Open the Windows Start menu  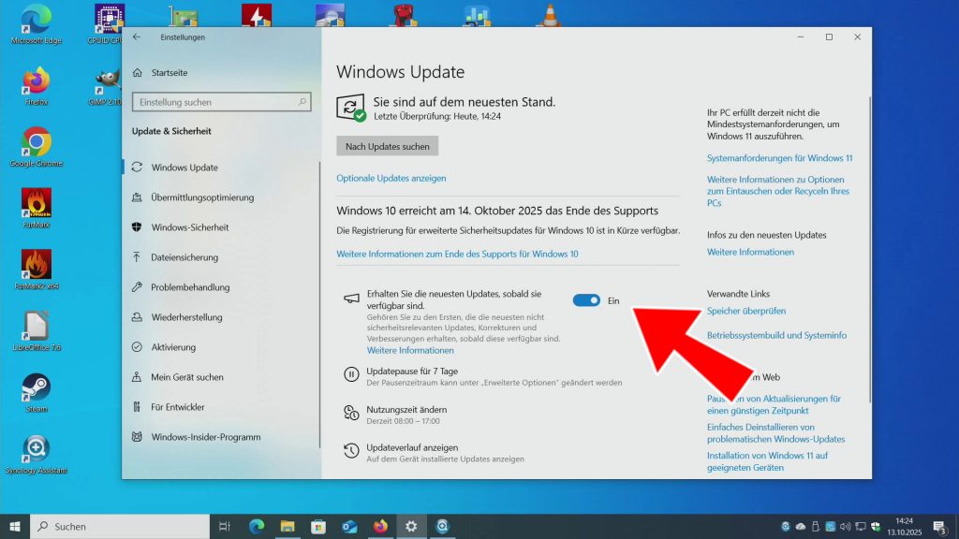tap(15, 527)
